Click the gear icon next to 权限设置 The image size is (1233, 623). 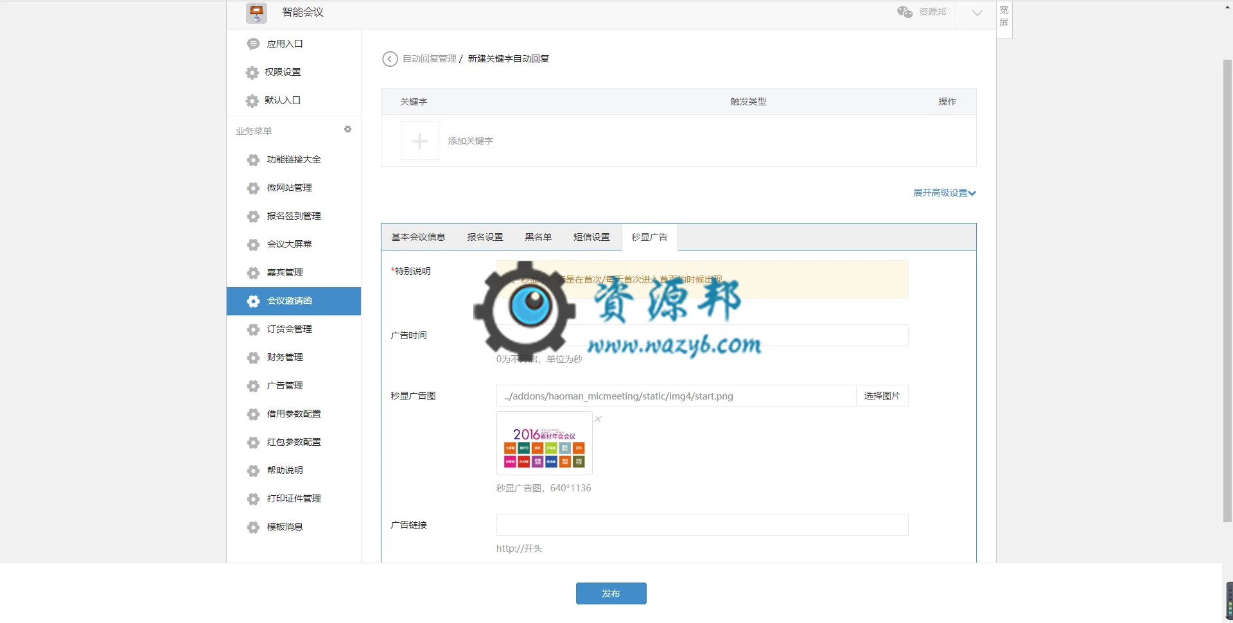(x=252, y=73)
